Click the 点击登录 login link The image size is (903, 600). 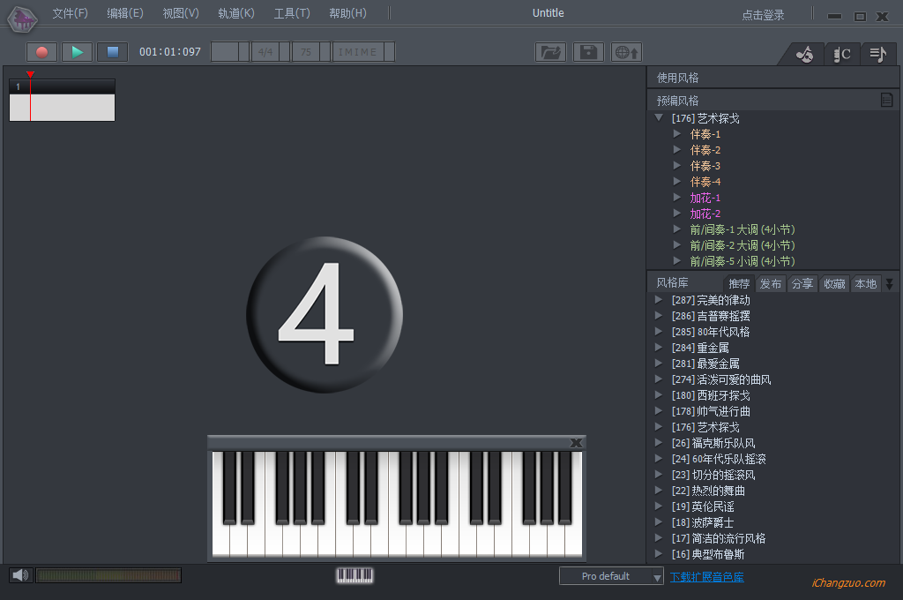tap(764, 13)
